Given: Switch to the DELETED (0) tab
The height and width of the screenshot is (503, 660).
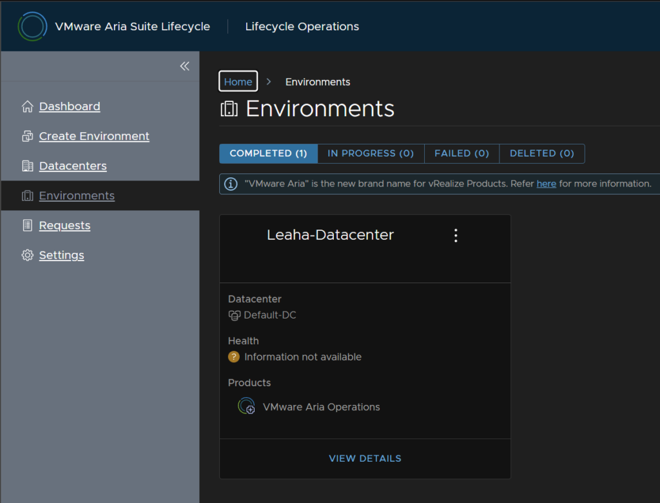Looking at the screenshot, I should (542, 153).
